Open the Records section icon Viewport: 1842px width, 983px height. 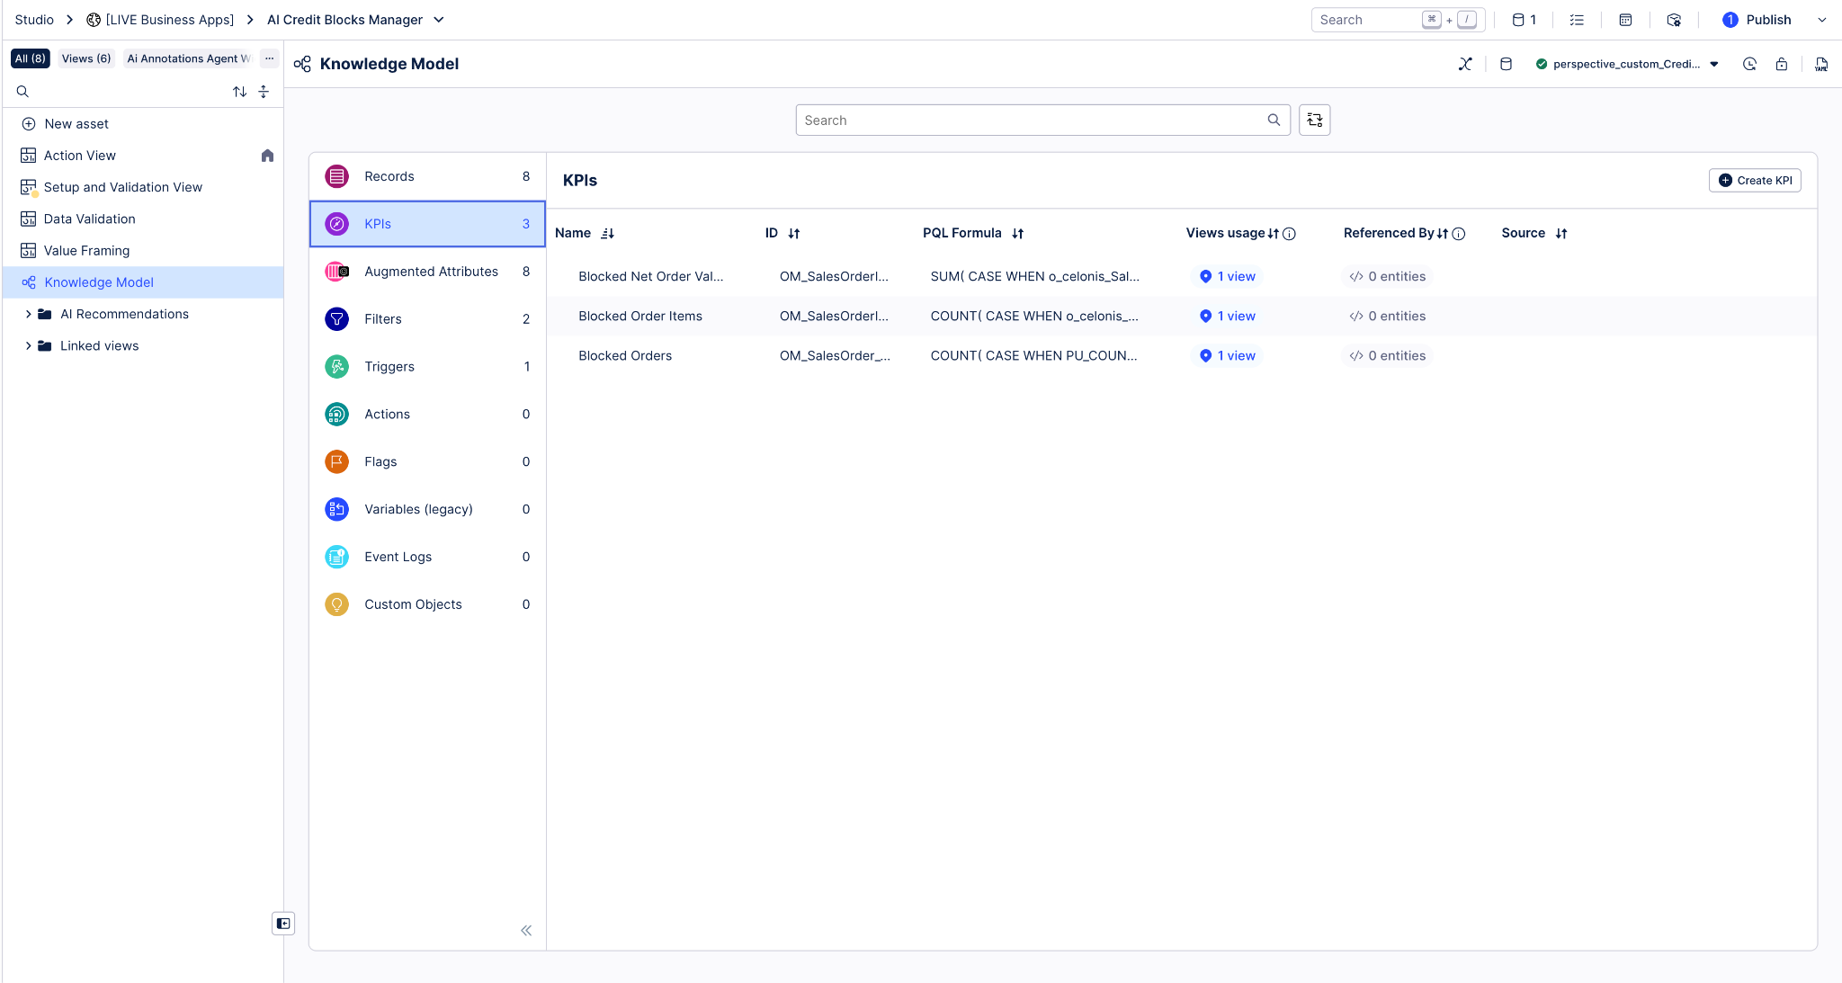coord(336,176)
